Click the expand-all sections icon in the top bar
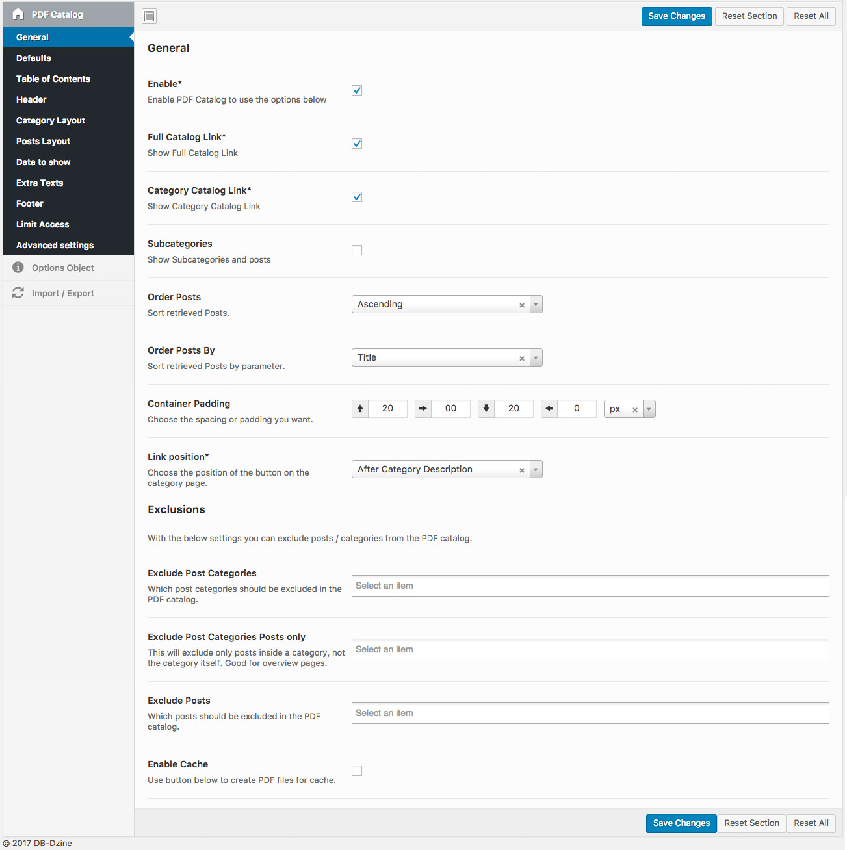The height and width of the screenshot is (850, 847). [150, 16]
